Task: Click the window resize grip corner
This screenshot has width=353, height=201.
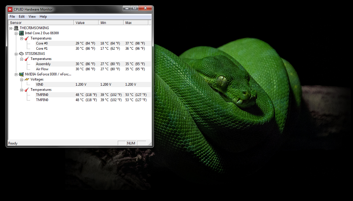Action: pos(150,144)
